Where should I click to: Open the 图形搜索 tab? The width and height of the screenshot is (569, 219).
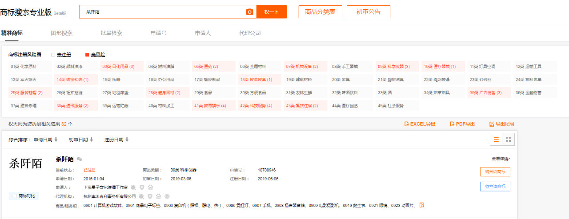point(62,33)
